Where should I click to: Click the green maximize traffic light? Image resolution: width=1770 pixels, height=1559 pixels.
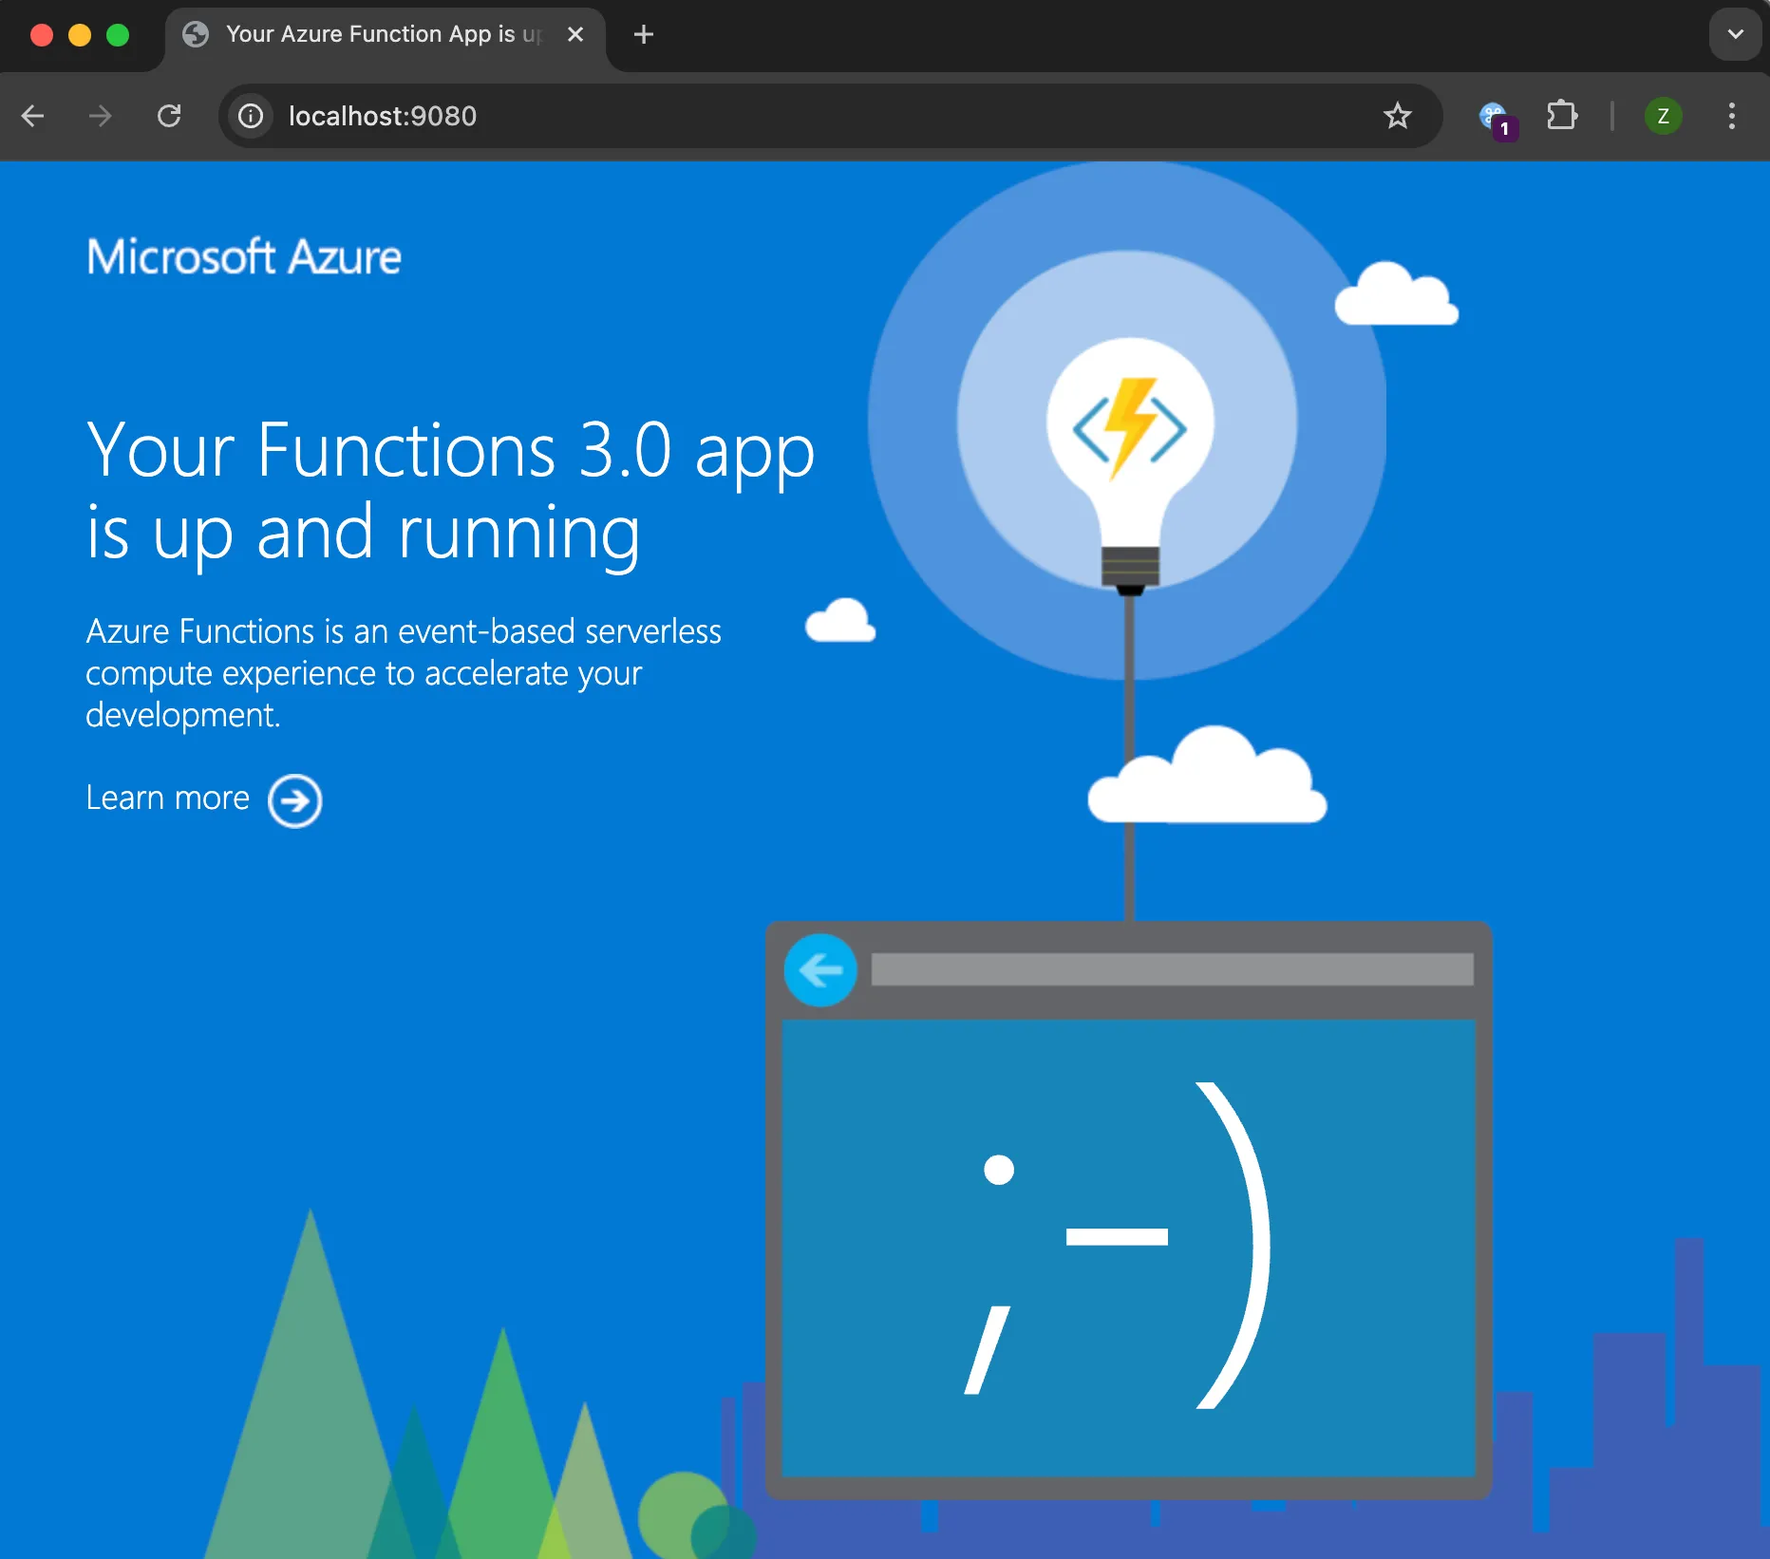tap(119, 34)
